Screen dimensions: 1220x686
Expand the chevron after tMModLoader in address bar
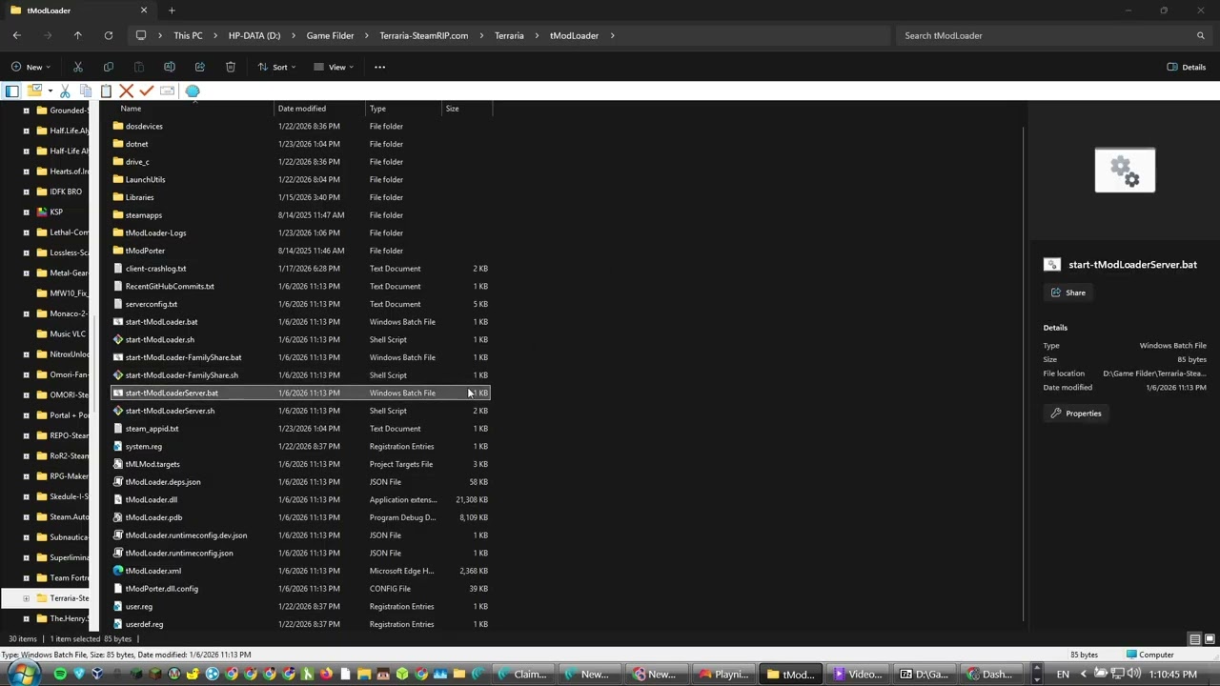coord(612,35)
